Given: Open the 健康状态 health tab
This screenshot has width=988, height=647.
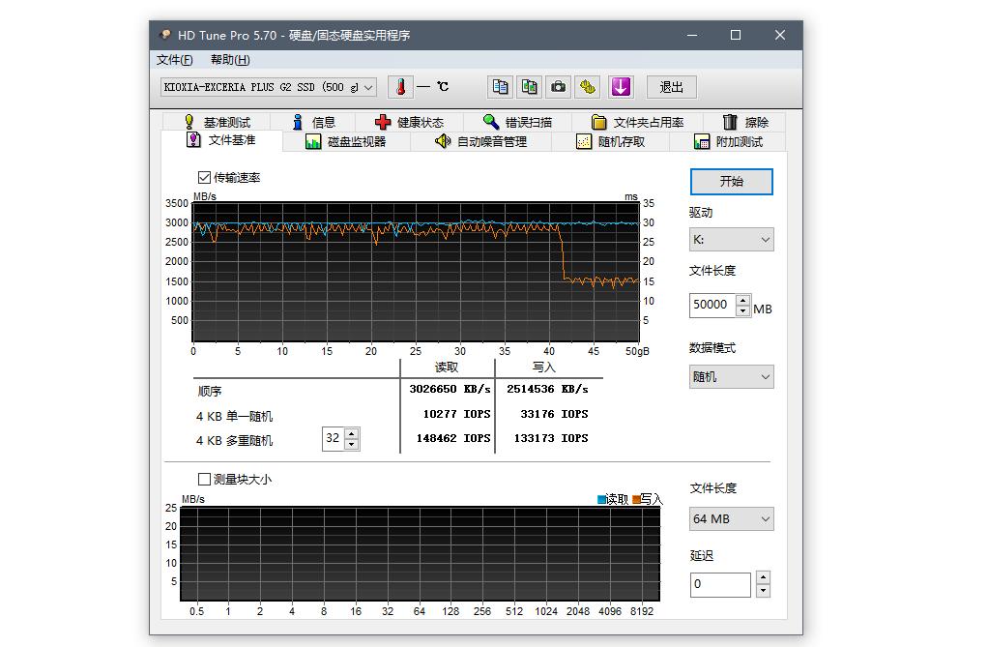Looking at the screenshot, I should (409, 122).
